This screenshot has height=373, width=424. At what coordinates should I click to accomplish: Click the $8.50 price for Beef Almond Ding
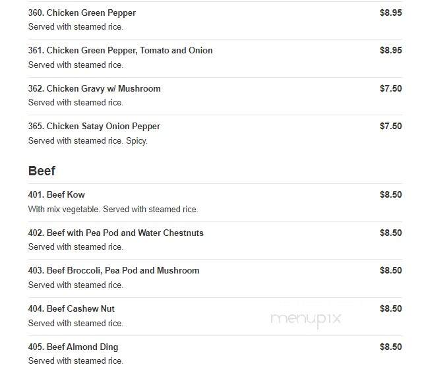pos(391,347)
